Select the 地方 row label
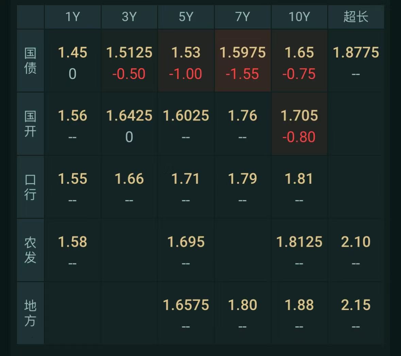Screen dimensions: 401x356 coord(30,313)
